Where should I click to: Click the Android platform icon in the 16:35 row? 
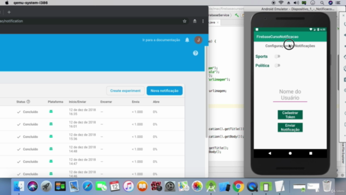51,112
